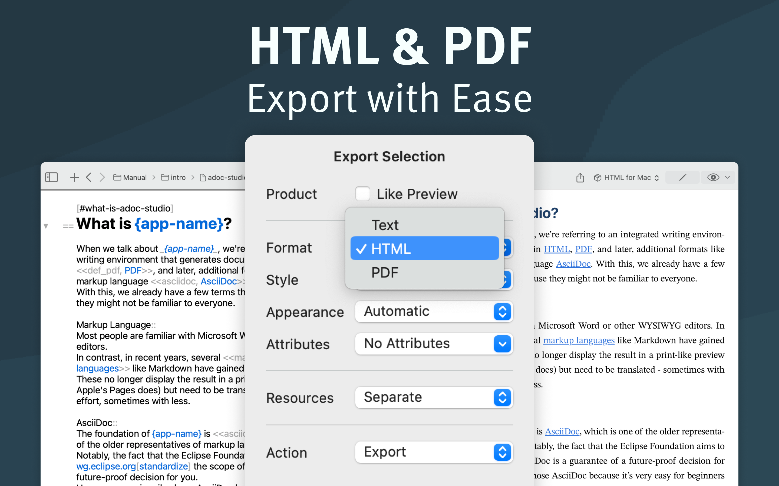Screen dimensions: 779x486
Task: Go forward with right chevron arrow
Action: pyautogui.click(x=102, y=177)
